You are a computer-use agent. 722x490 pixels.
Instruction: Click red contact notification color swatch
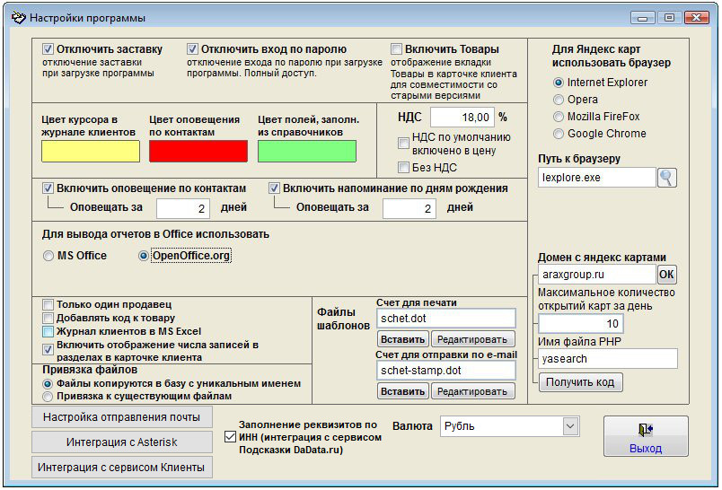[x=198, y=152]
